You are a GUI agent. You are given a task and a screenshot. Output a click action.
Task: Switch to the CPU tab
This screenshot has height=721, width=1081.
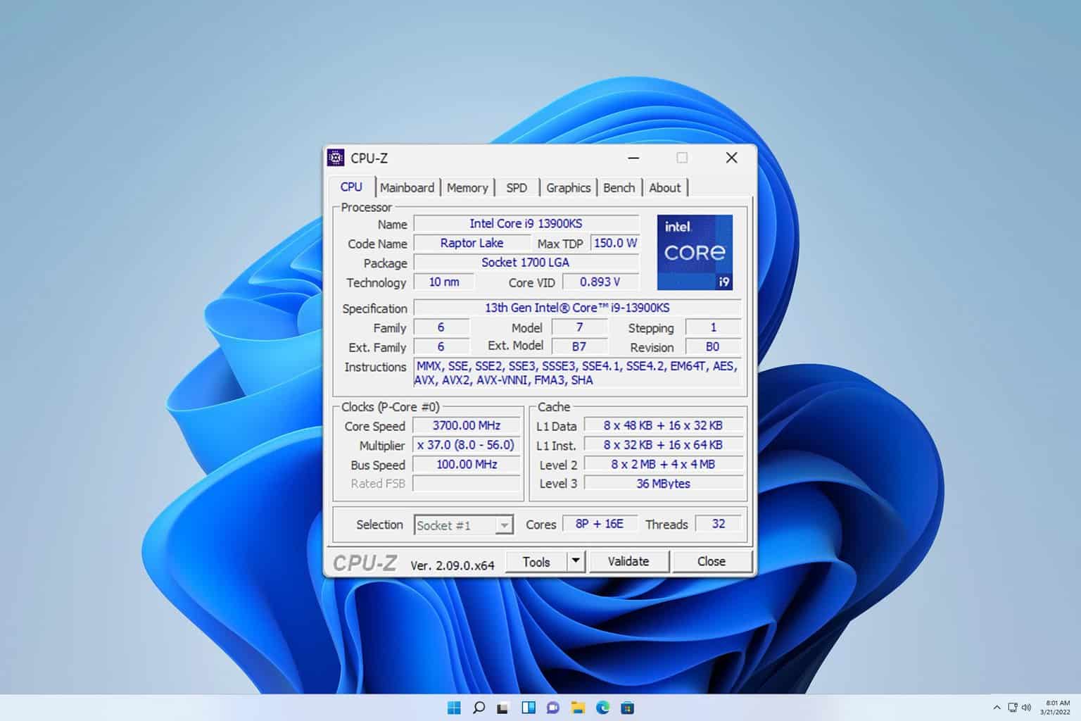pyautogui.click(x=351, y=187)
